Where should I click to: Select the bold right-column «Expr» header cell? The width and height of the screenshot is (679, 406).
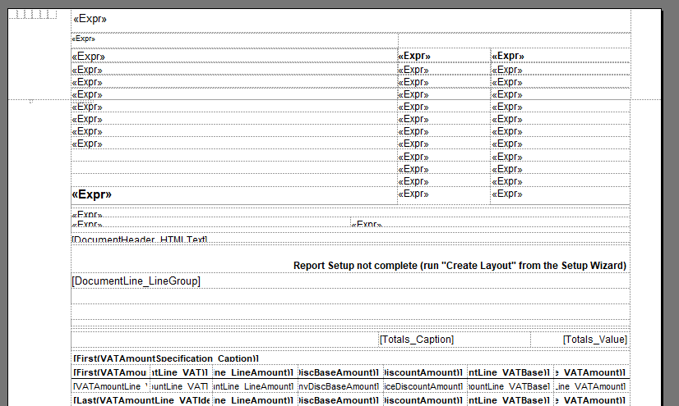coord(508,57)
